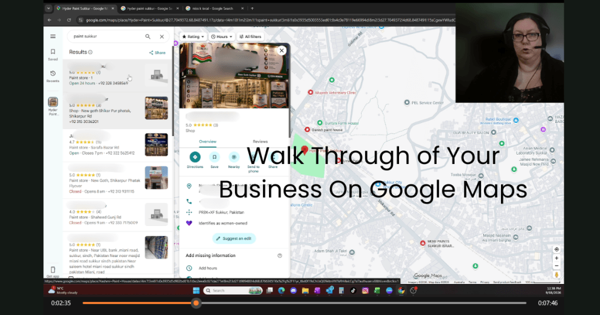Open Microsoft Edge from the taskbar

pos(281,290)
